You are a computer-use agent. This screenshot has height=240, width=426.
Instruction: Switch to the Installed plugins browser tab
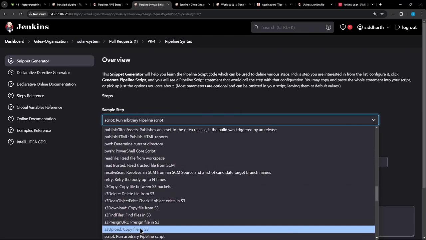coord(69,5)
